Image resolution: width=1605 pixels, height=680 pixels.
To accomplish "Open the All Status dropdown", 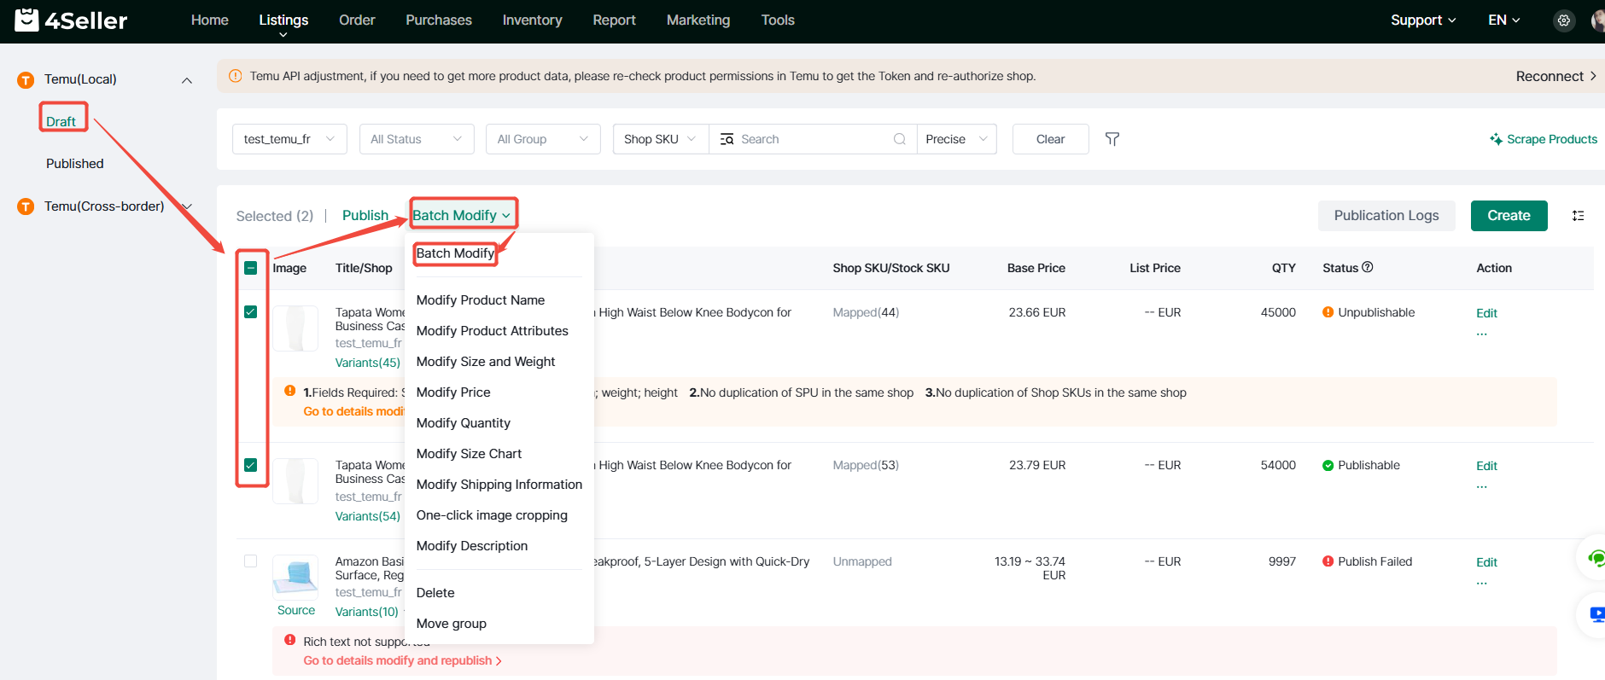I will pyautogui.click(x=417, y=139).
